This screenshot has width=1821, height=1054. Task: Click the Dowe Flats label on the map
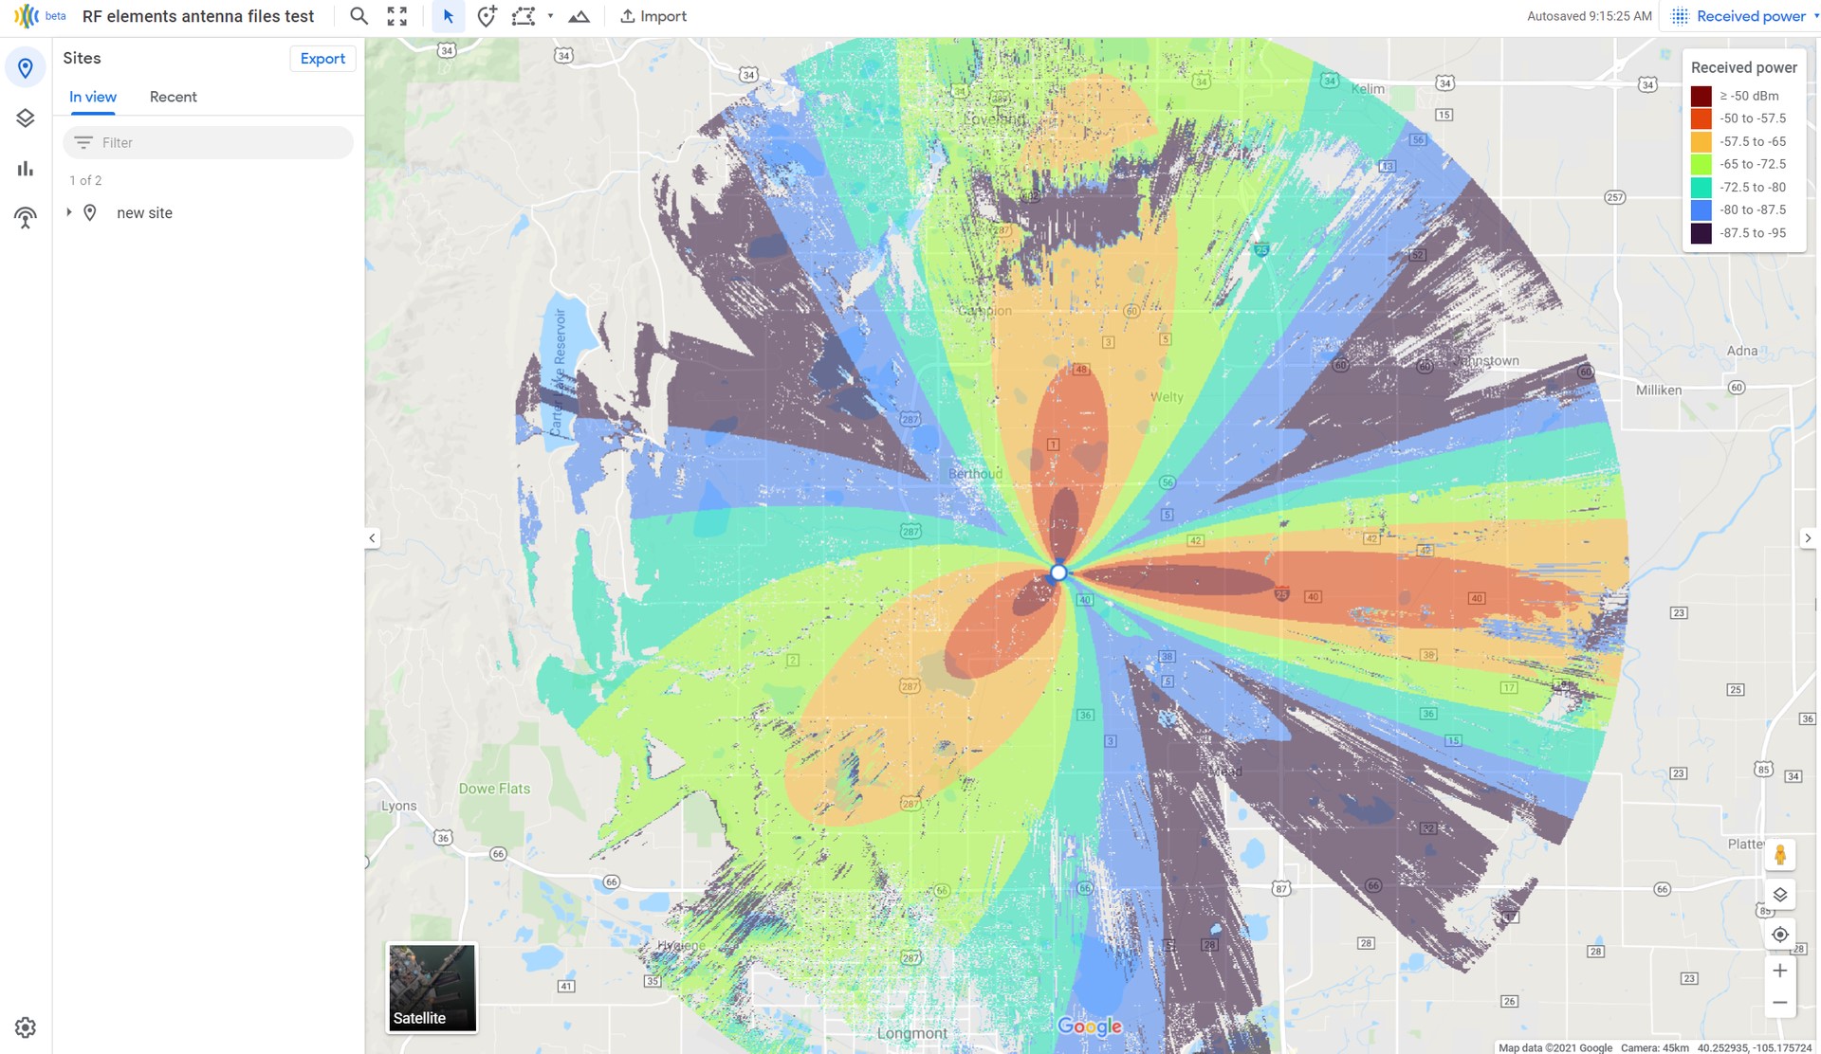point(494,789)
